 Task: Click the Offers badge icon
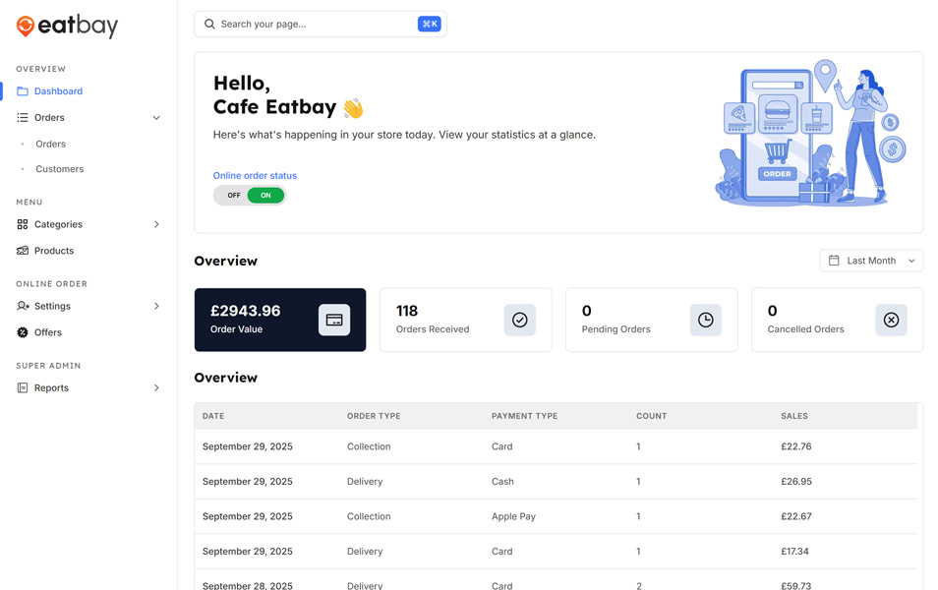click(x=23, y=332)
